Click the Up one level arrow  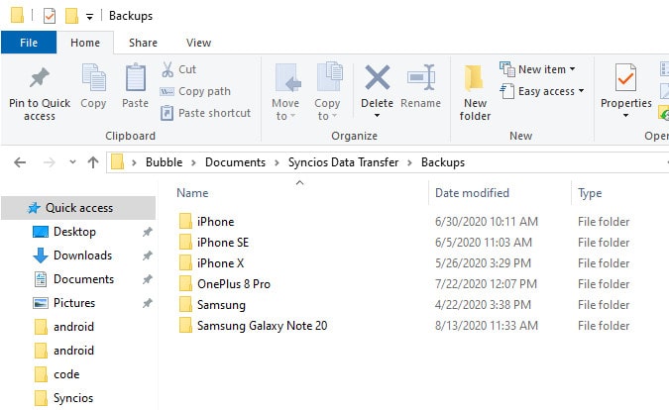point(93,162)
